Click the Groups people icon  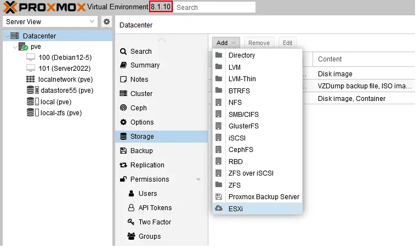tap(131, 236)
